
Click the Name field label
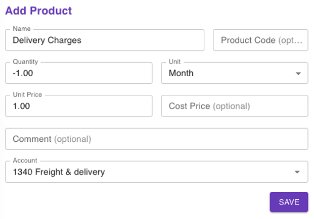(x=22, y=29)
